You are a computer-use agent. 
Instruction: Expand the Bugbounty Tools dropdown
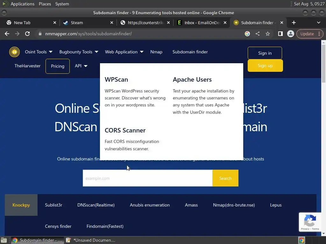click(79, 52)
